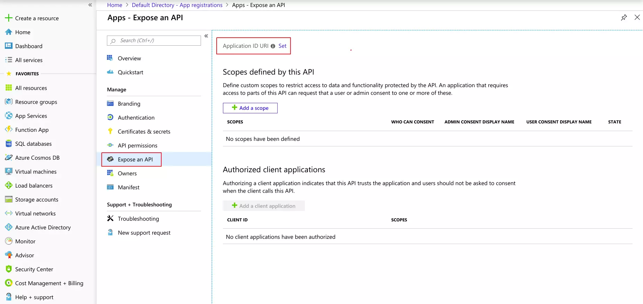Image resolution: width=643 pixels, height=304 pixels.
Task: Click the Certificates & secrets key icon
Action: pyautogui.click(x=110, y=131)
